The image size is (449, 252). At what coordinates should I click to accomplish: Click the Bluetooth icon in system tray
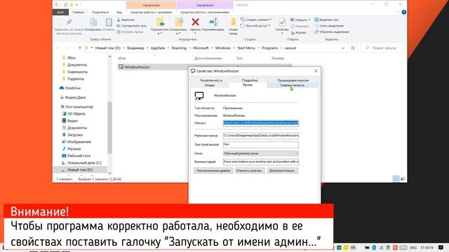(374, 247)
